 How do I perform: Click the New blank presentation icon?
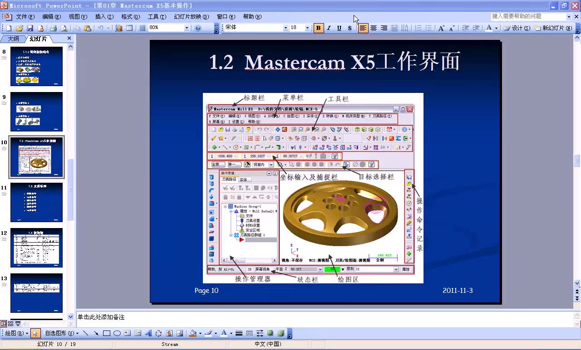coord(8,28)
